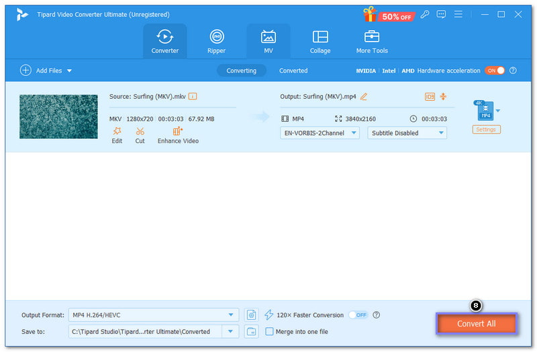This screenshot has width=537, height=352.
Task: Rename output file with pencil icon
Action: [363, 97]
